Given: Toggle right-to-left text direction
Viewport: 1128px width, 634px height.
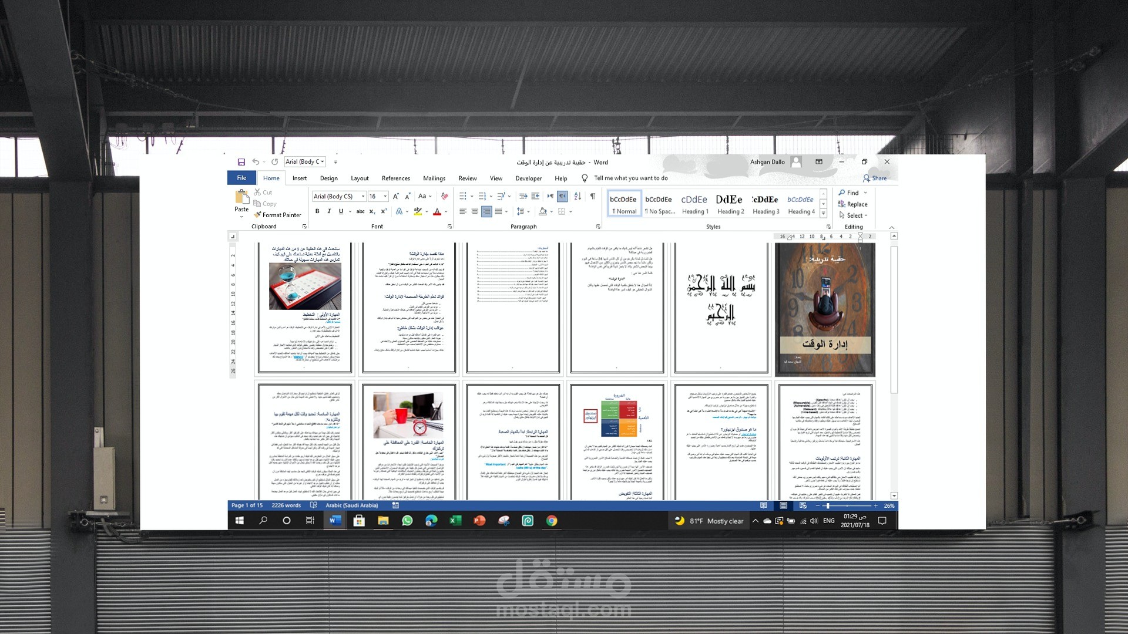Looking at the screenshot, I should (562, 196).
